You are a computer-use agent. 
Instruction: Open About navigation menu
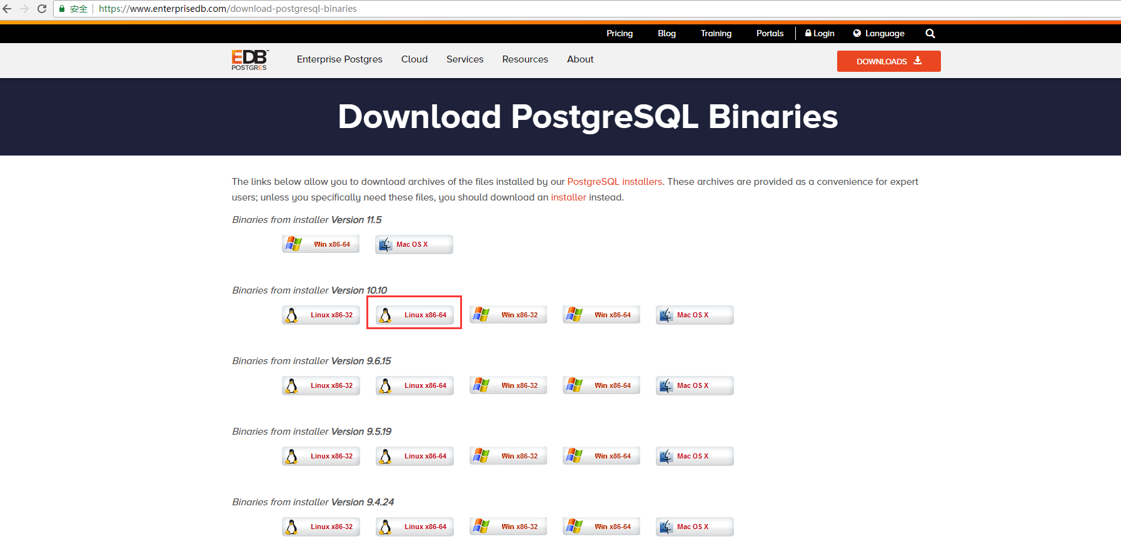point(580,59)
